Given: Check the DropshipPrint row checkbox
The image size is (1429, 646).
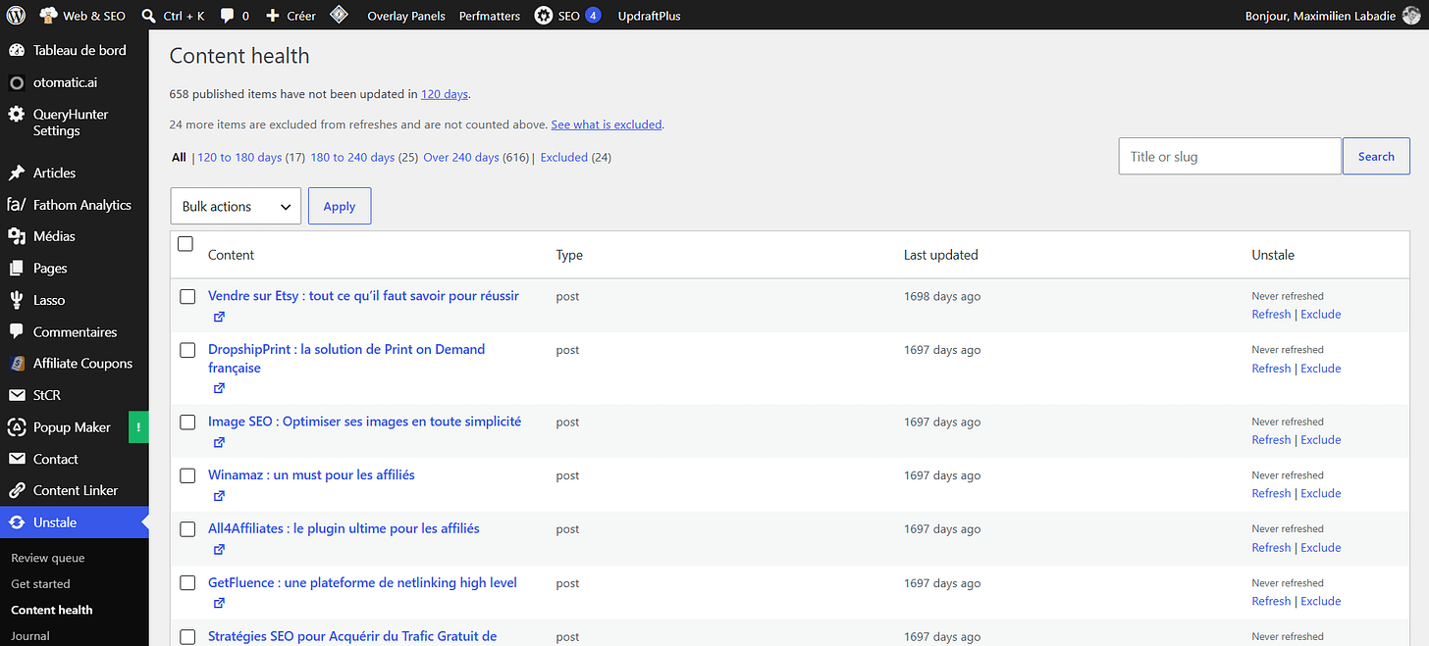Looking at the screenshot, I should click(187, 350).
